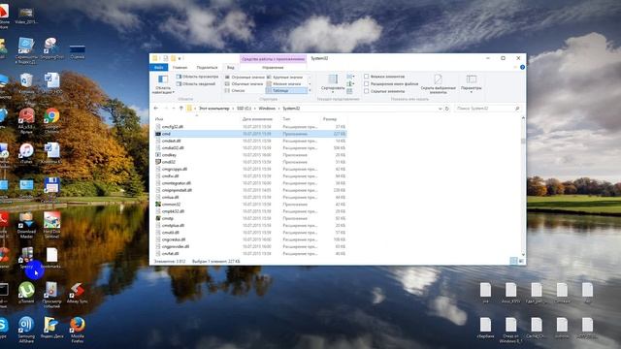Click Hide selected items button

coord(438,84)
